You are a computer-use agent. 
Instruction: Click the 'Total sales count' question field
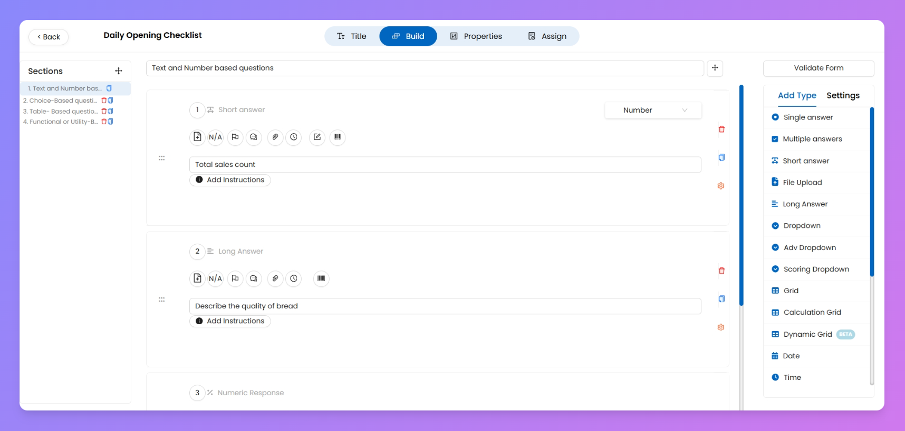[x=445, y=165]
